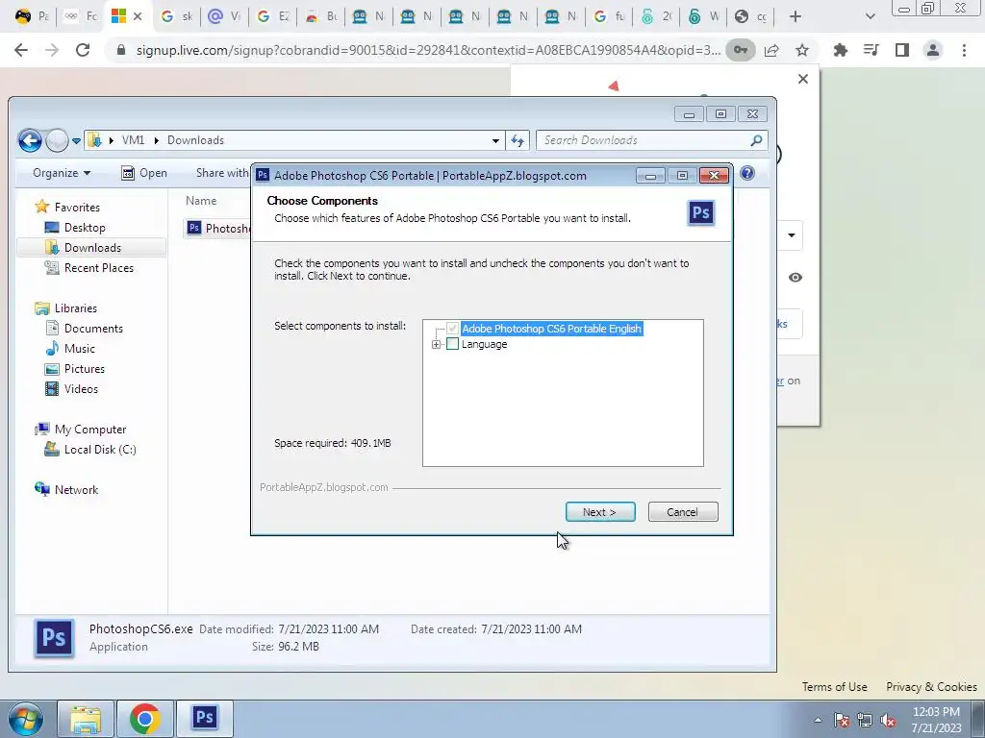Open the taskbar clock showing 12:03 PM
Image resolution: width=985 pixels, height=738 pixels.
(936, 720)
